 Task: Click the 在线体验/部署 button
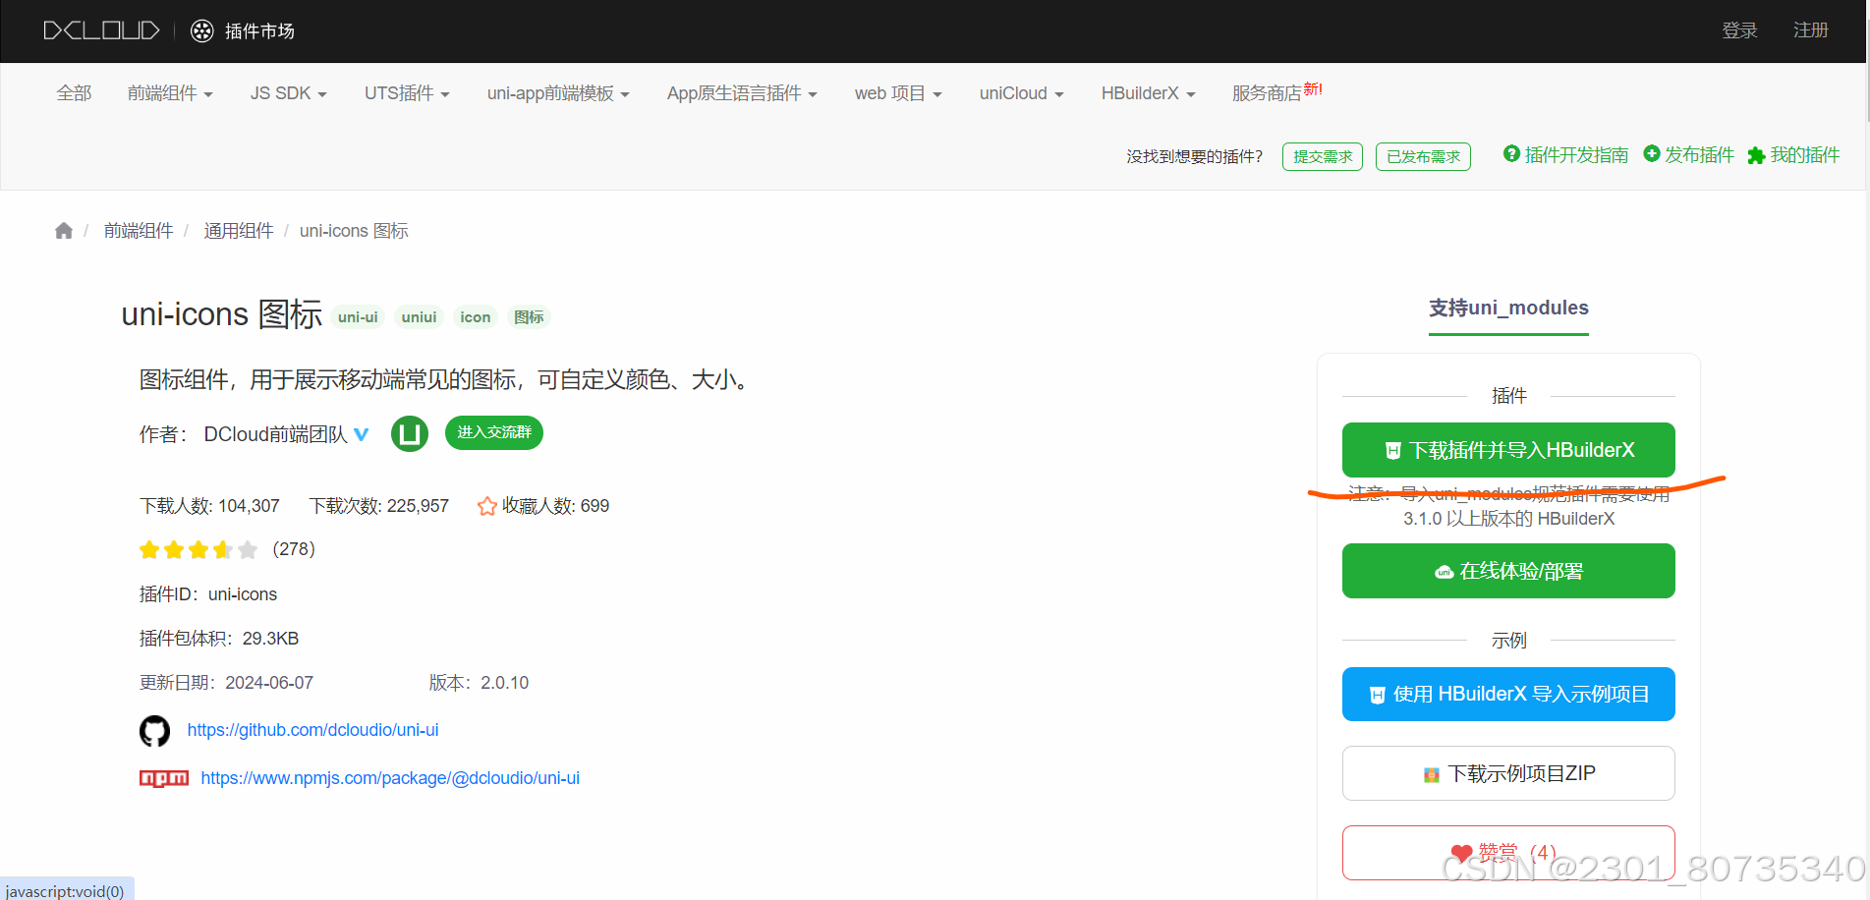pyautogui.click(x=1508, y=571)
